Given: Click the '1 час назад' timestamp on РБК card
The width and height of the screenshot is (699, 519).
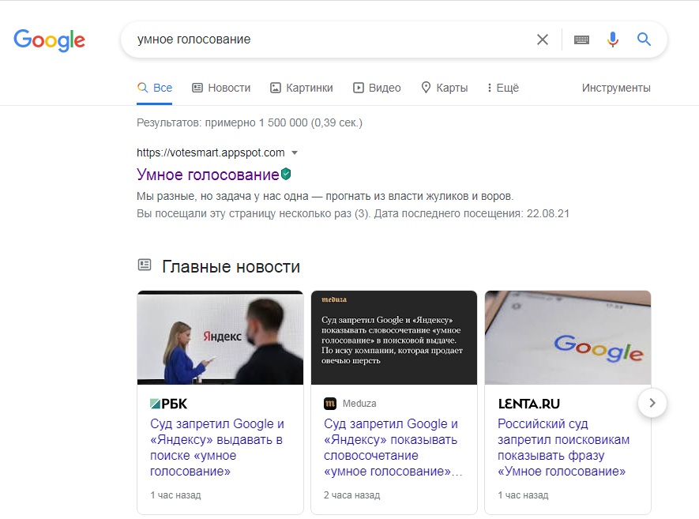Looking at the screenshot, I should (175, 495).
